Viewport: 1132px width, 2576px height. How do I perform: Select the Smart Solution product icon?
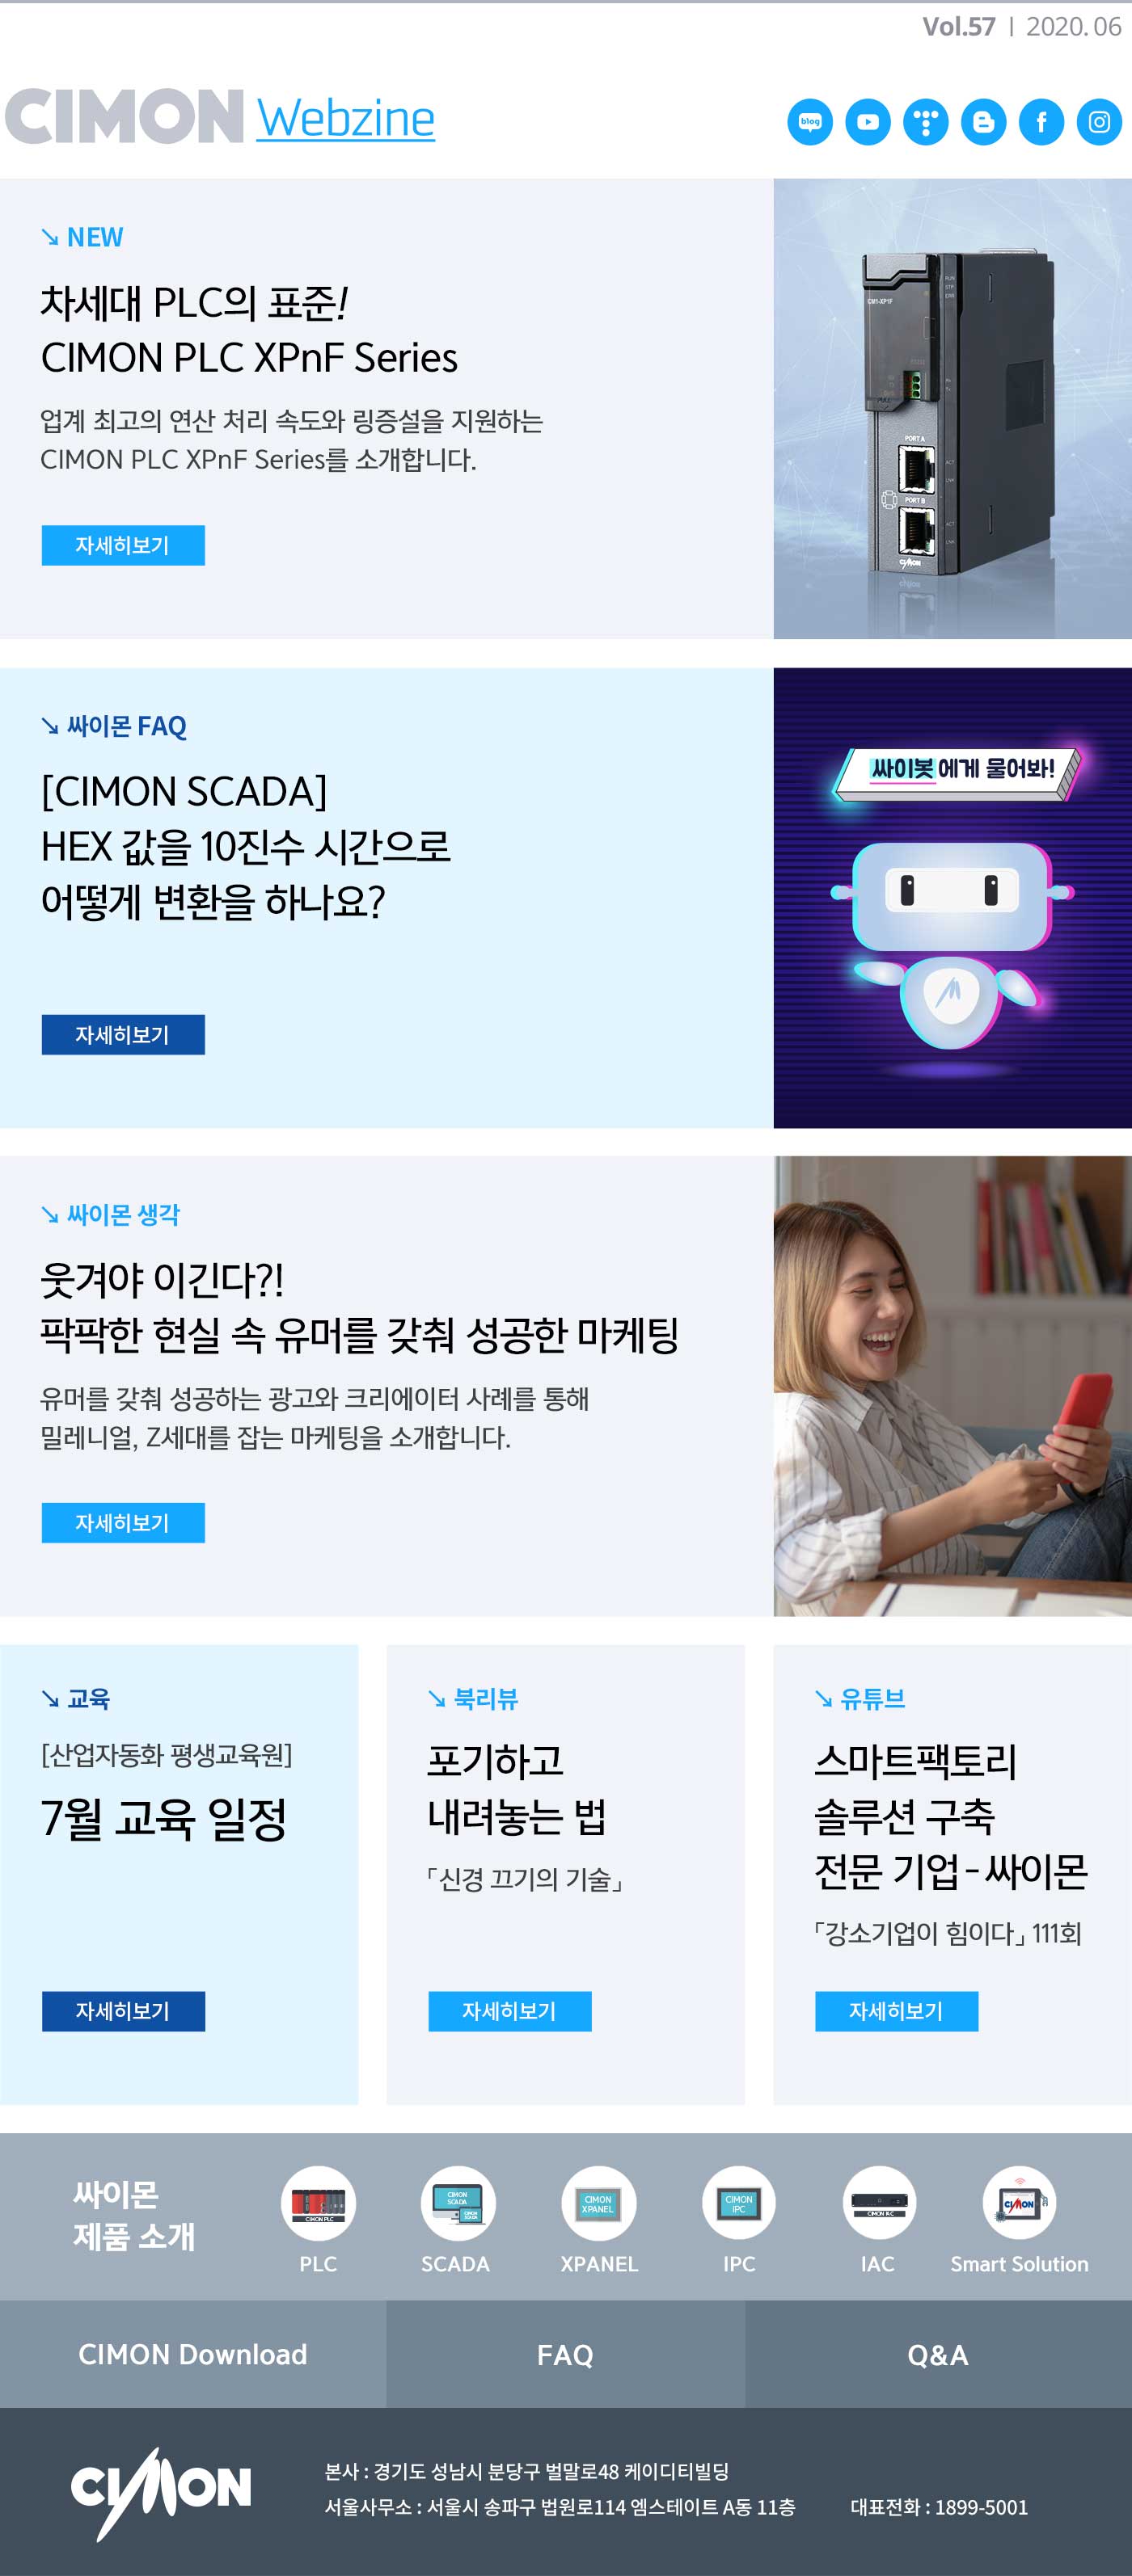(x=1019, y=2203)
